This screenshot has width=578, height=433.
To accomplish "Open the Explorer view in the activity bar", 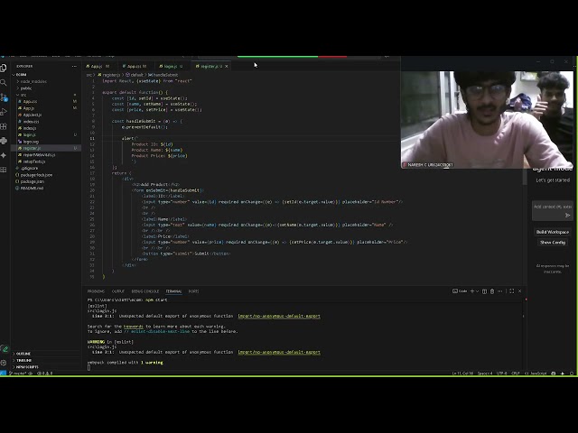I will (x=4, y=69).
